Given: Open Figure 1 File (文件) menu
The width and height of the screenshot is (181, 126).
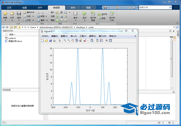Looking at the screenshot, I should (45, 36).
